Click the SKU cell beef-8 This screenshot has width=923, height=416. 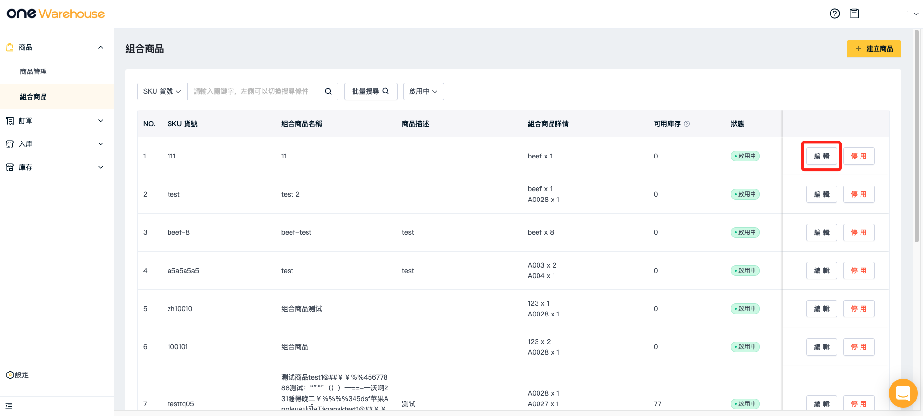pos(179,232)
